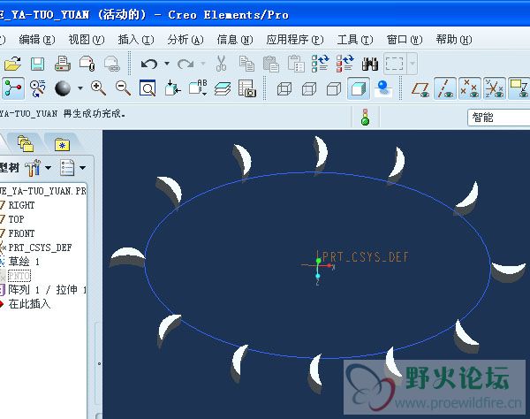Toggle enhanced realism blue sphere icon
Screen dimensions: 530x419
click(383, 88)
